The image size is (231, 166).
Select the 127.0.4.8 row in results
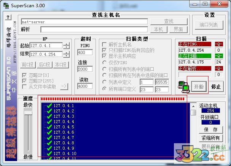(x=64, y=143)
